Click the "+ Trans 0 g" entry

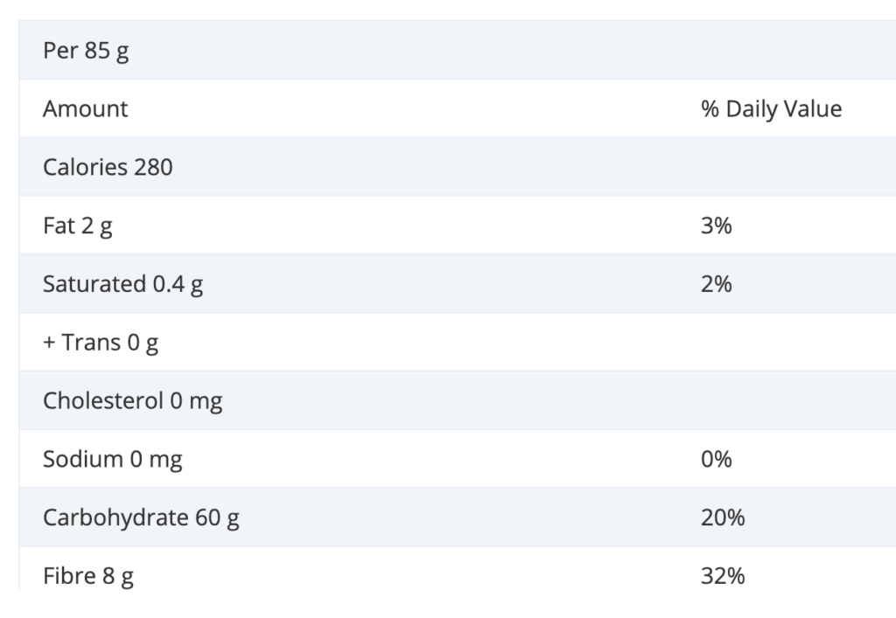click(101, 343)
